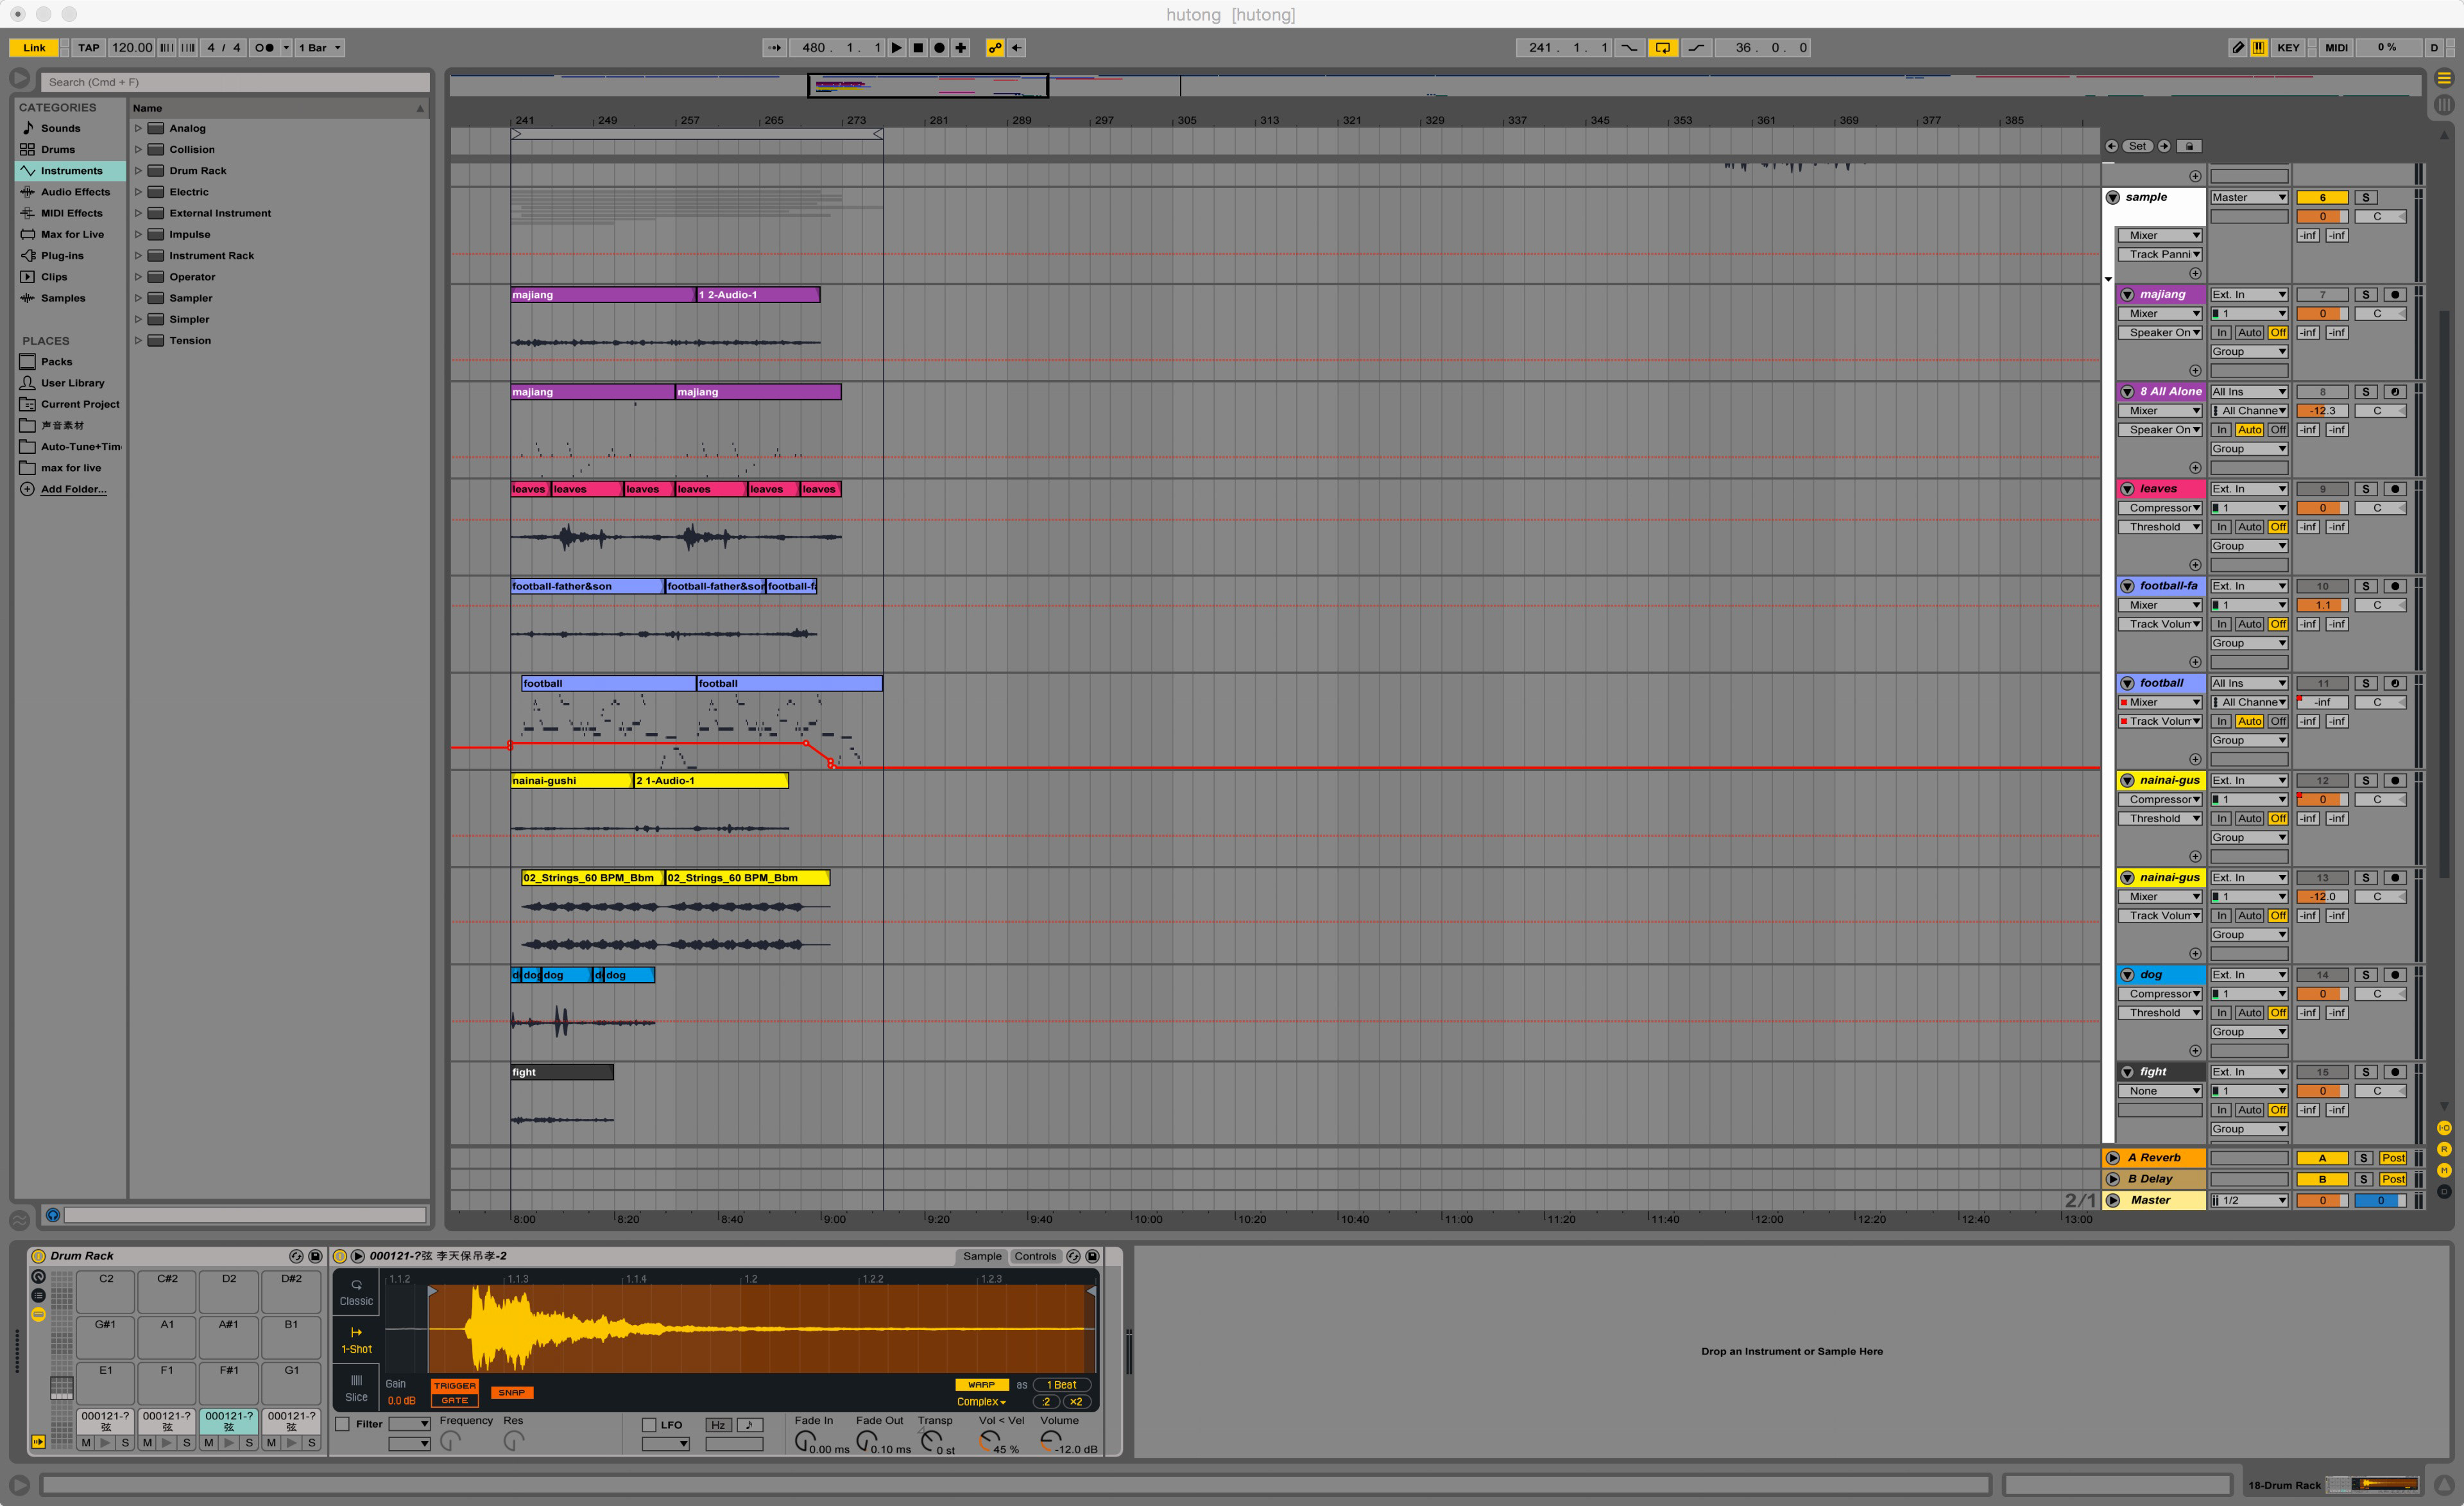Open majiang track Ext. In dropdown
This screenshot has height=1506, width=2464.
pos(2249,294)
